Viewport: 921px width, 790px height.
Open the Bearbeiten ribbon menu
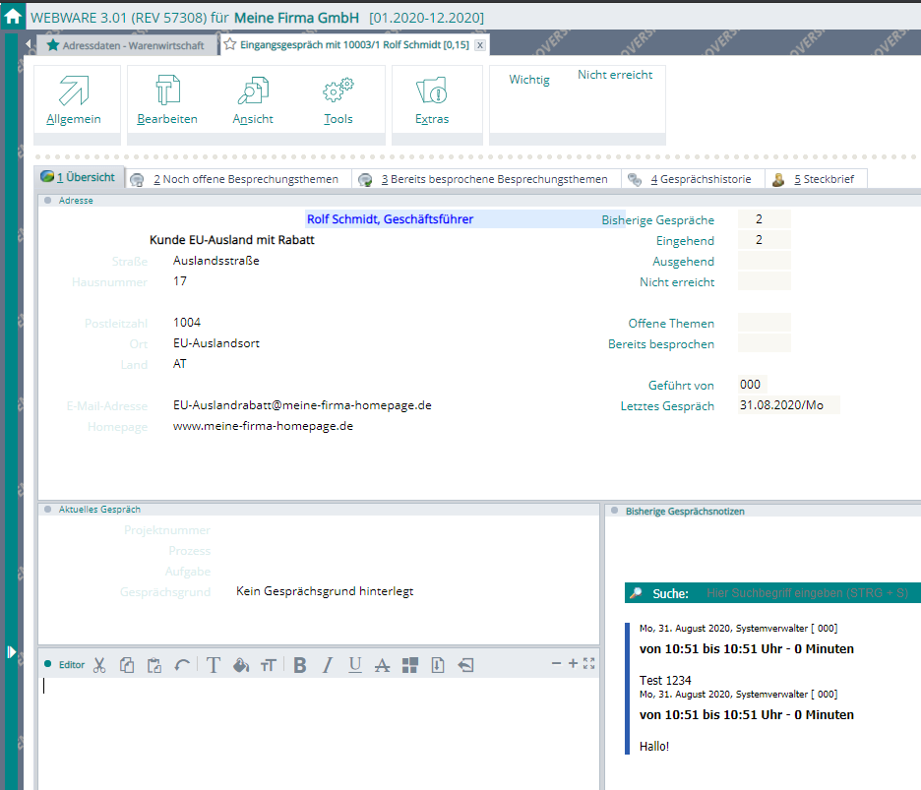pyautogui.click(x=167, y=100)
